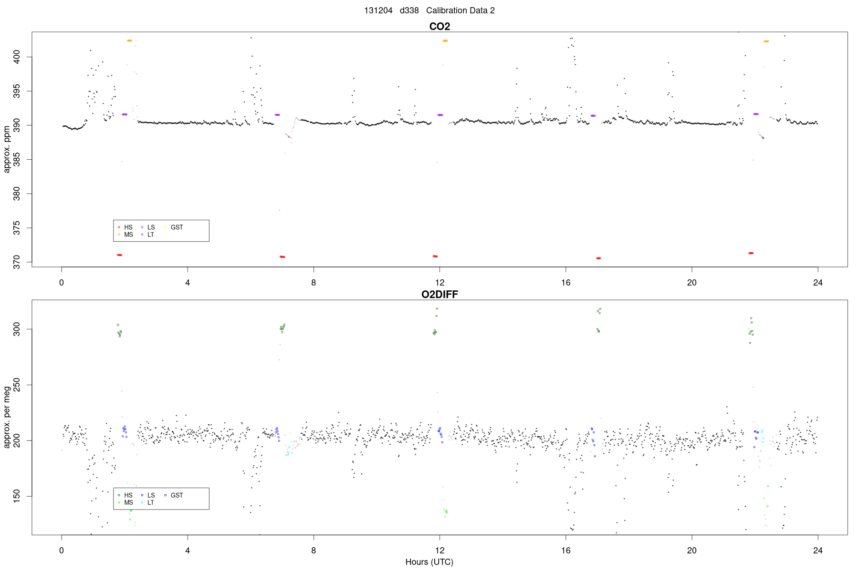This screenshot has width=859, height=572.
Task: Click hour 0 label under O2DIFF plot
Action: [x=62, y=551]
